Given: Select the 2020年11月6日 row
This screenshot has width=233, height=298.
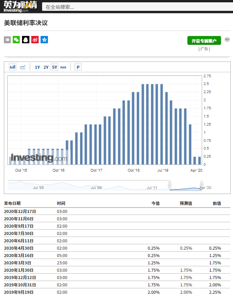Looking at the screenshot, I should point(117,219).
